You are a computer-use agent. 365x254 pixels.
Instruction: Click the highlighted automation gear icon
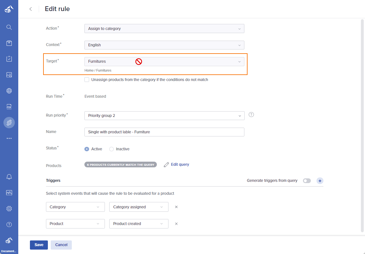pos(9,122)
